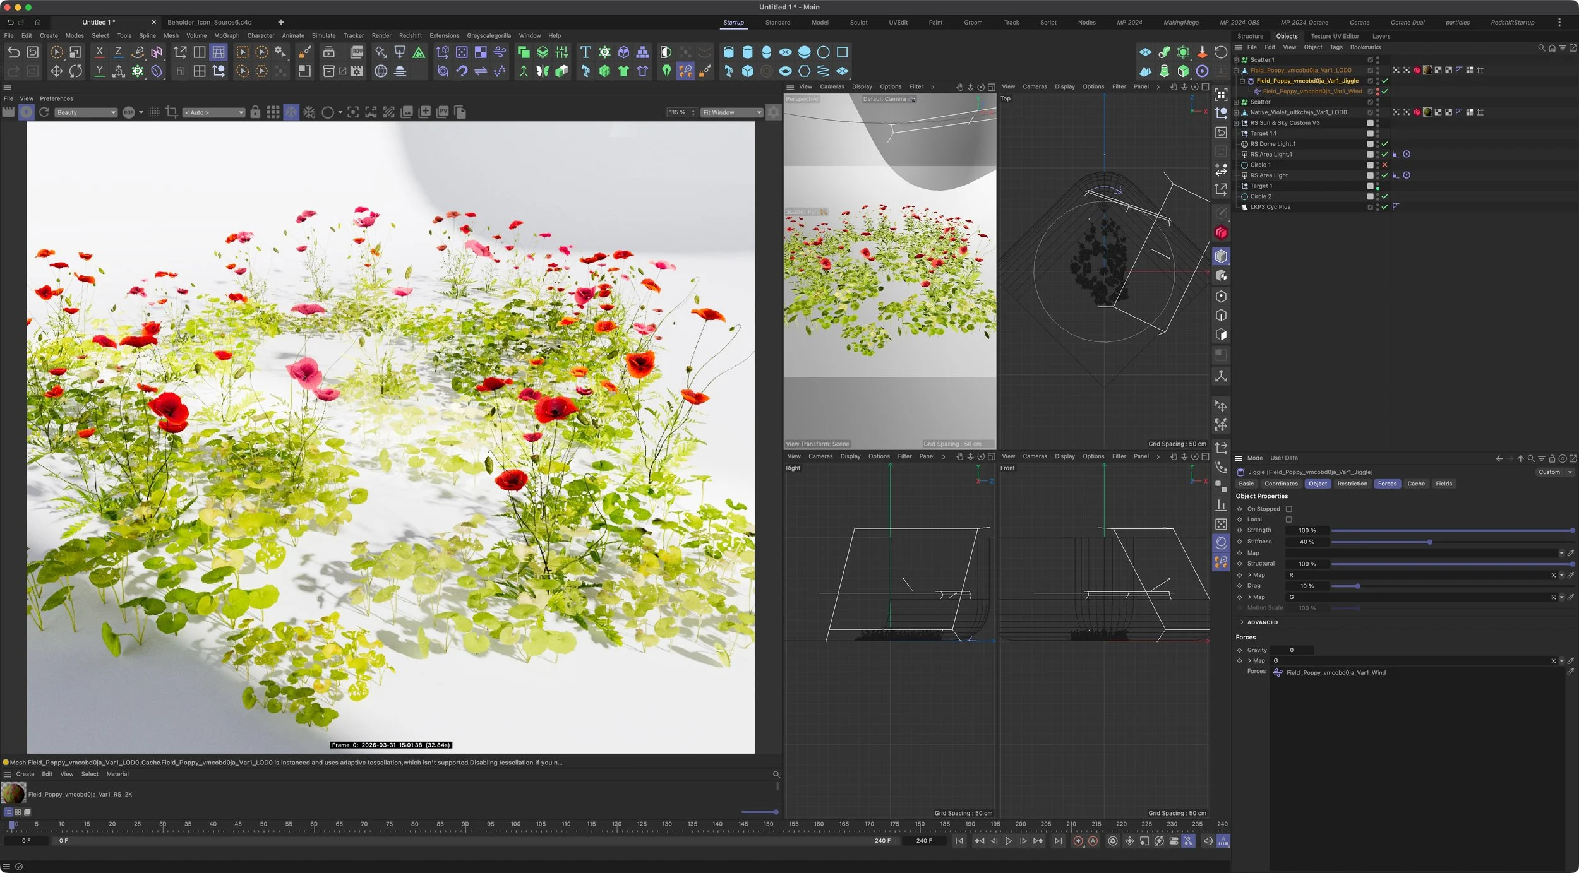Viewport: 1579px width, 873px height.
Task: Enable the On Stopped checkbox
Action: 1289,509
